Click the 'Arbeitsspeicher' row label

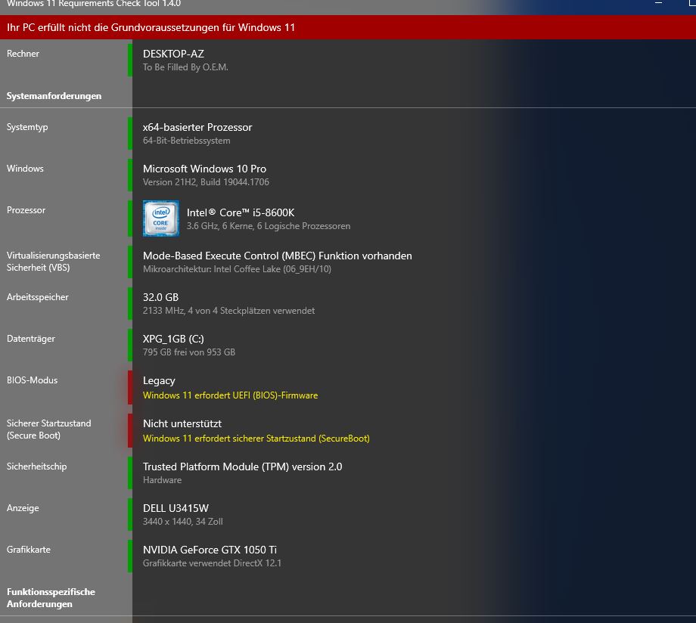pos(38,297)
